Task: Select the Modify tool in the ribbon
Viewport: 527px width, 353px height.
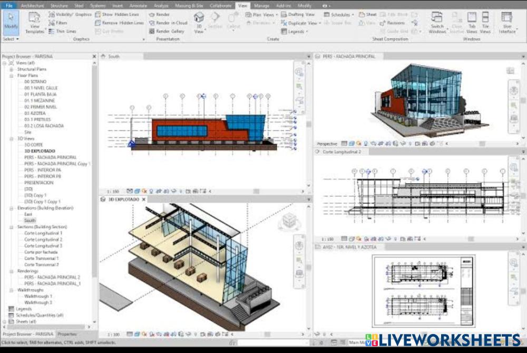Action: tap(11, 21)
